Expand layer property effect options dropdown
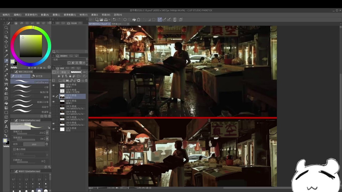The width and height of the screenshot is (342, 192). point(84,63)
